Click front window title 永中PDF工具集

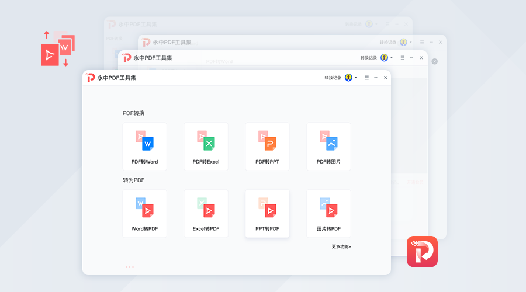point(117,78)
